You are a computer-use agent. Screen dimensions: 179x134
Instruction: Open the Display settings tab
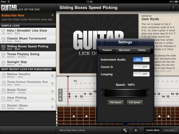pos(142,50)
